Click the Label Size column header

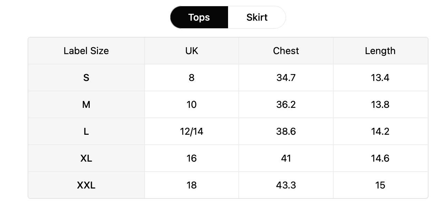point(86,51)
